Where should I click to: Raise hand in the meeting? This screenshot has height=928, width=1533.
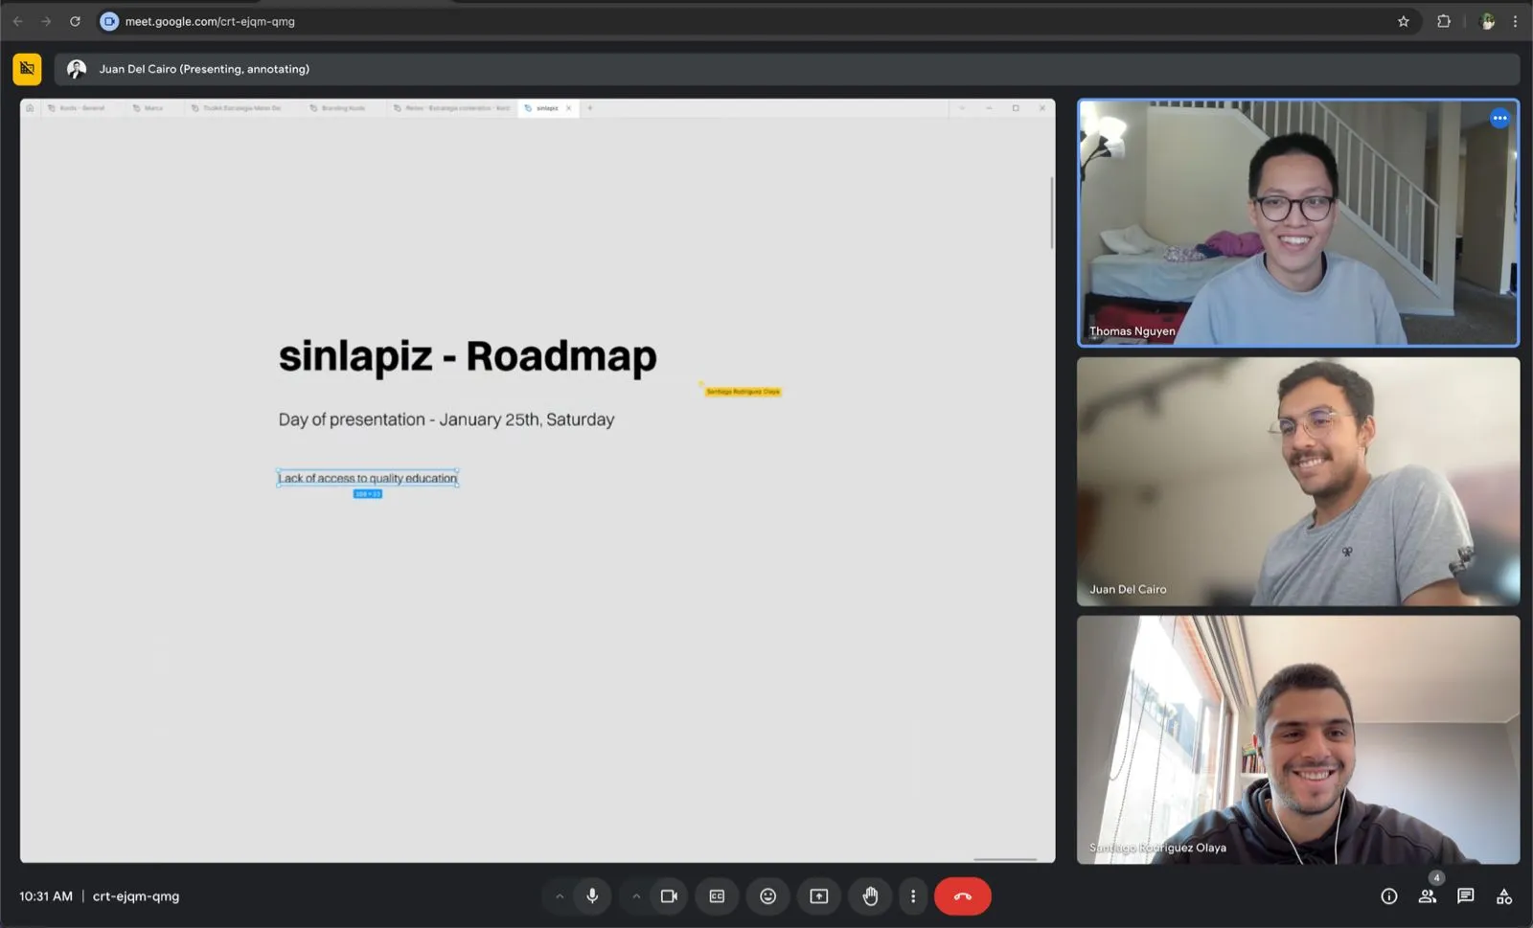870,896
